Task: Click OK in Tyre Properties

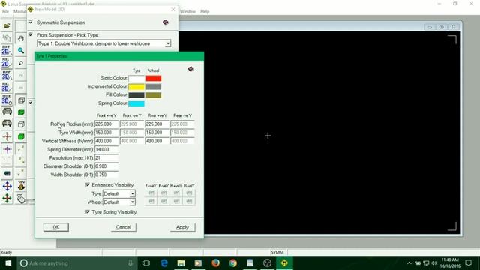Action: (56, 227)
